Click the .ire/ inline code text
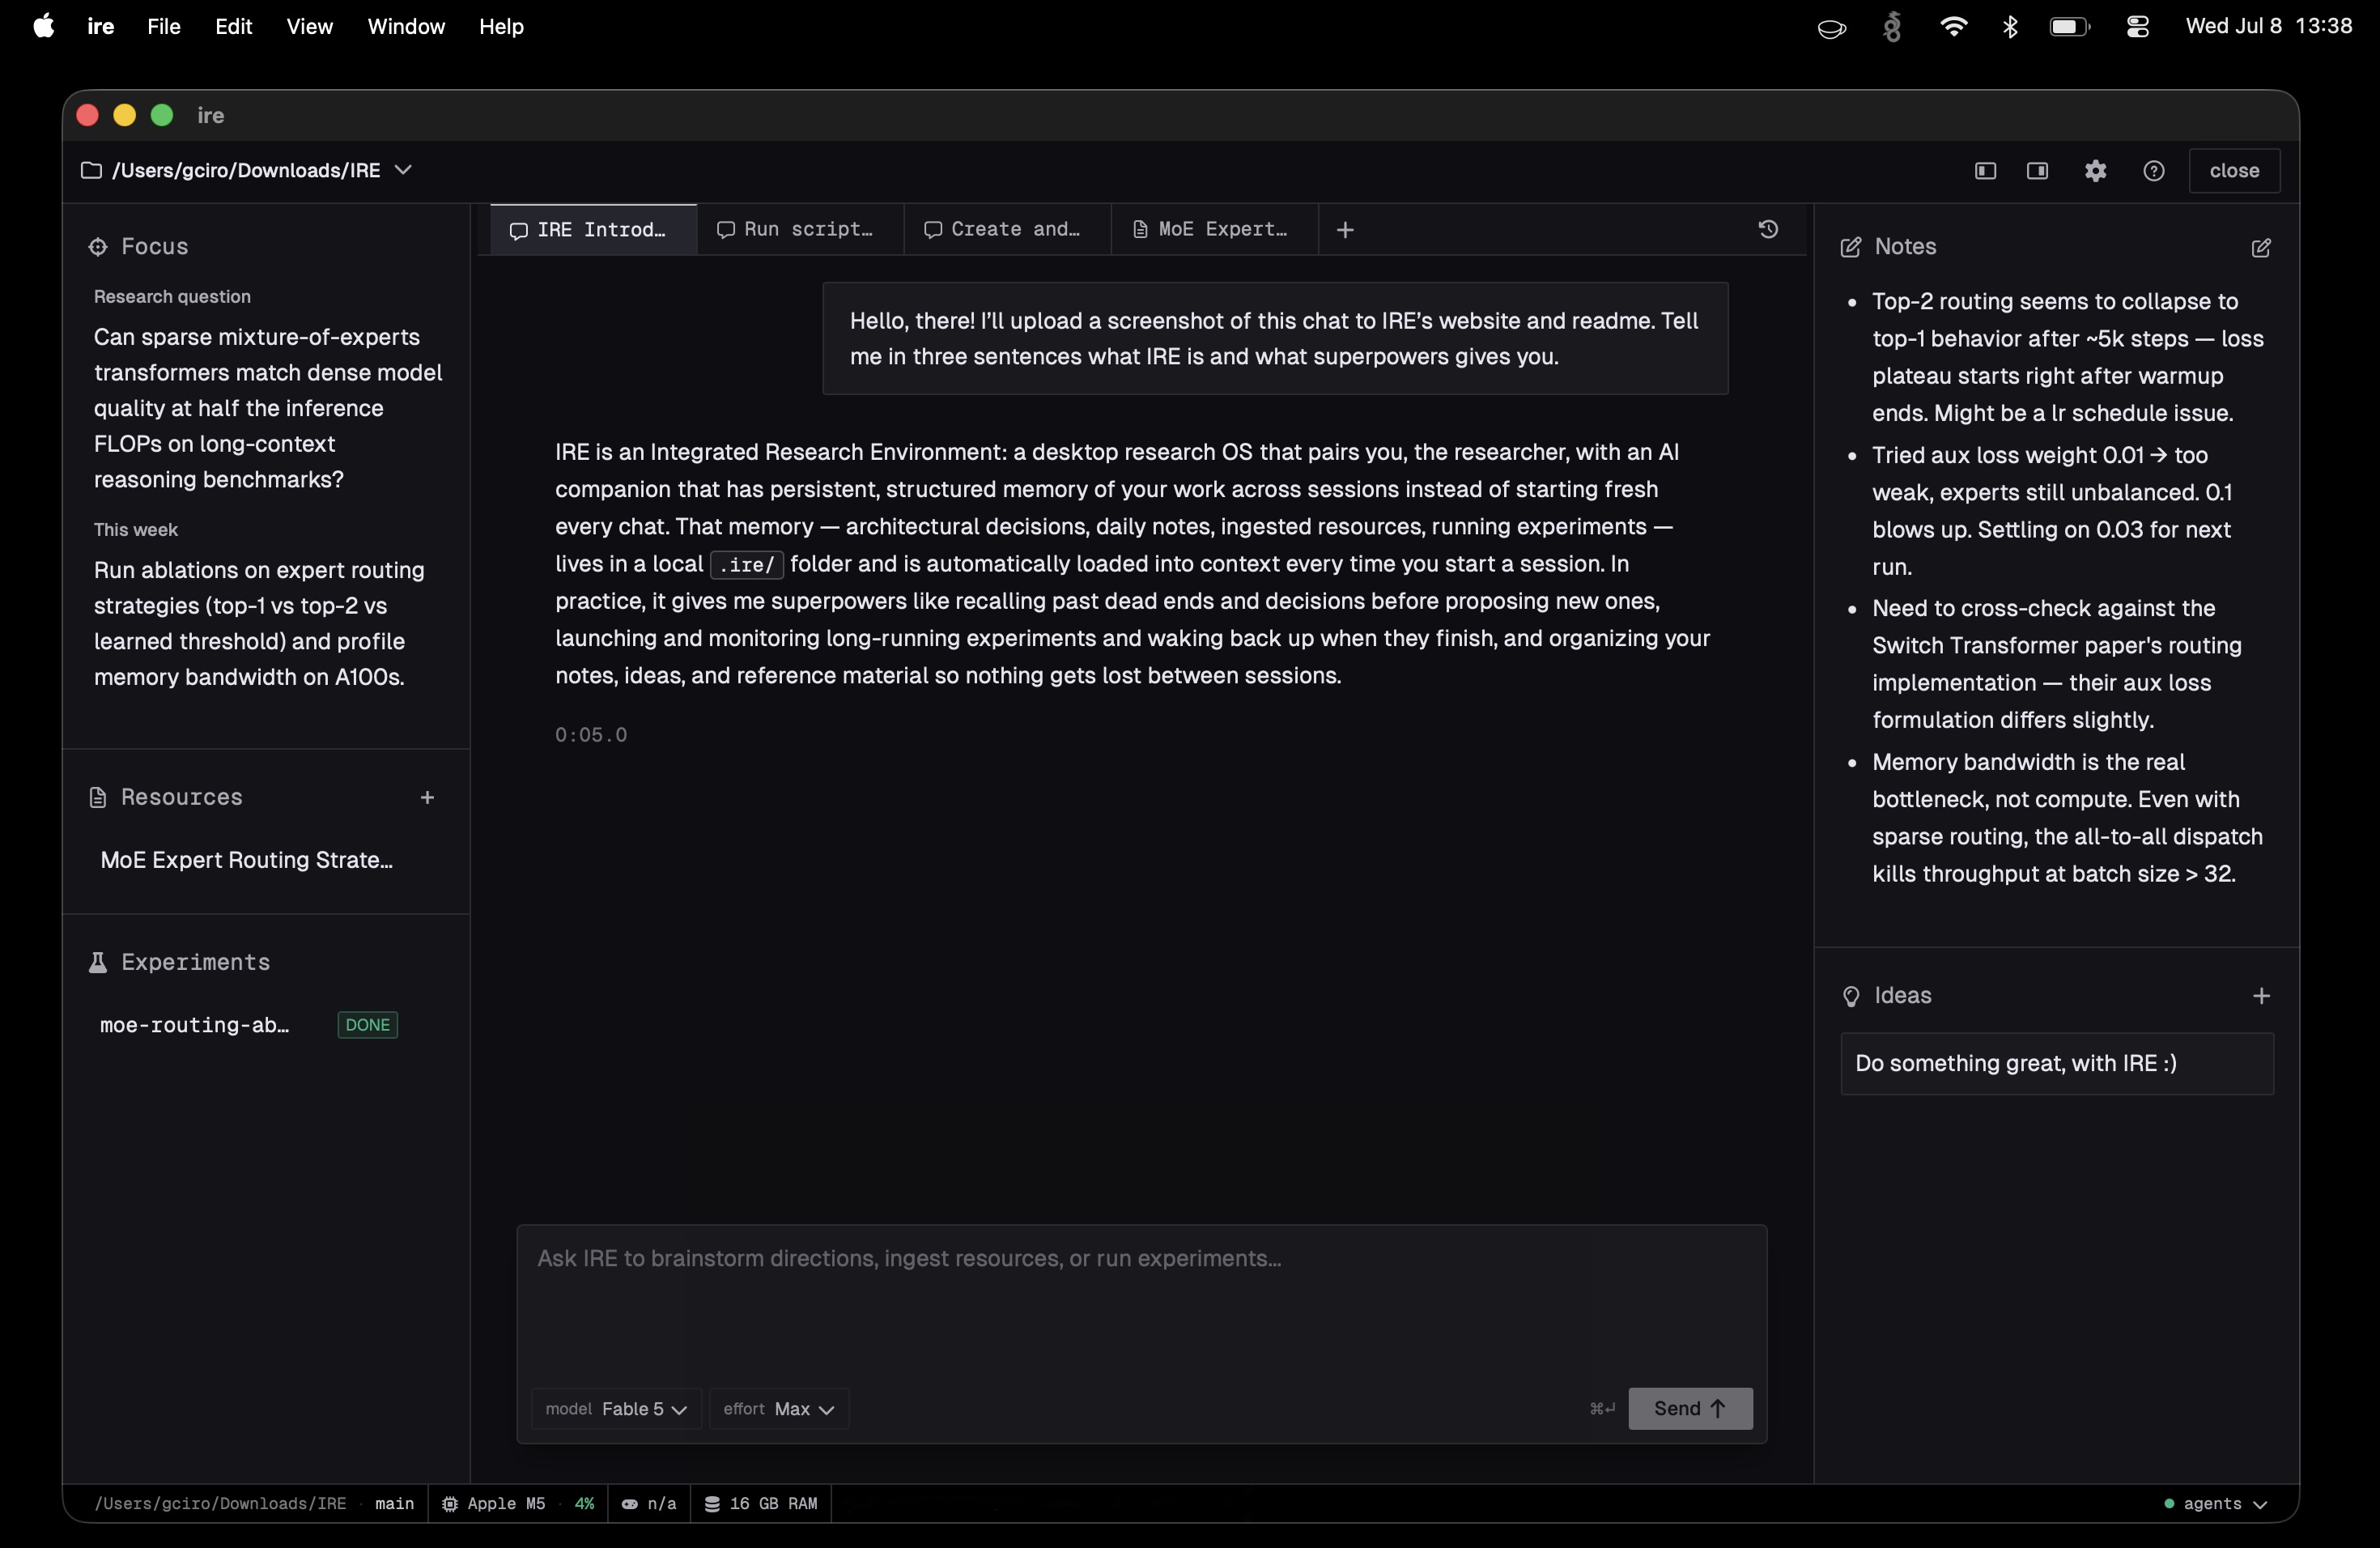This screenshot has height=1548, width=2380. click(746, 564)
